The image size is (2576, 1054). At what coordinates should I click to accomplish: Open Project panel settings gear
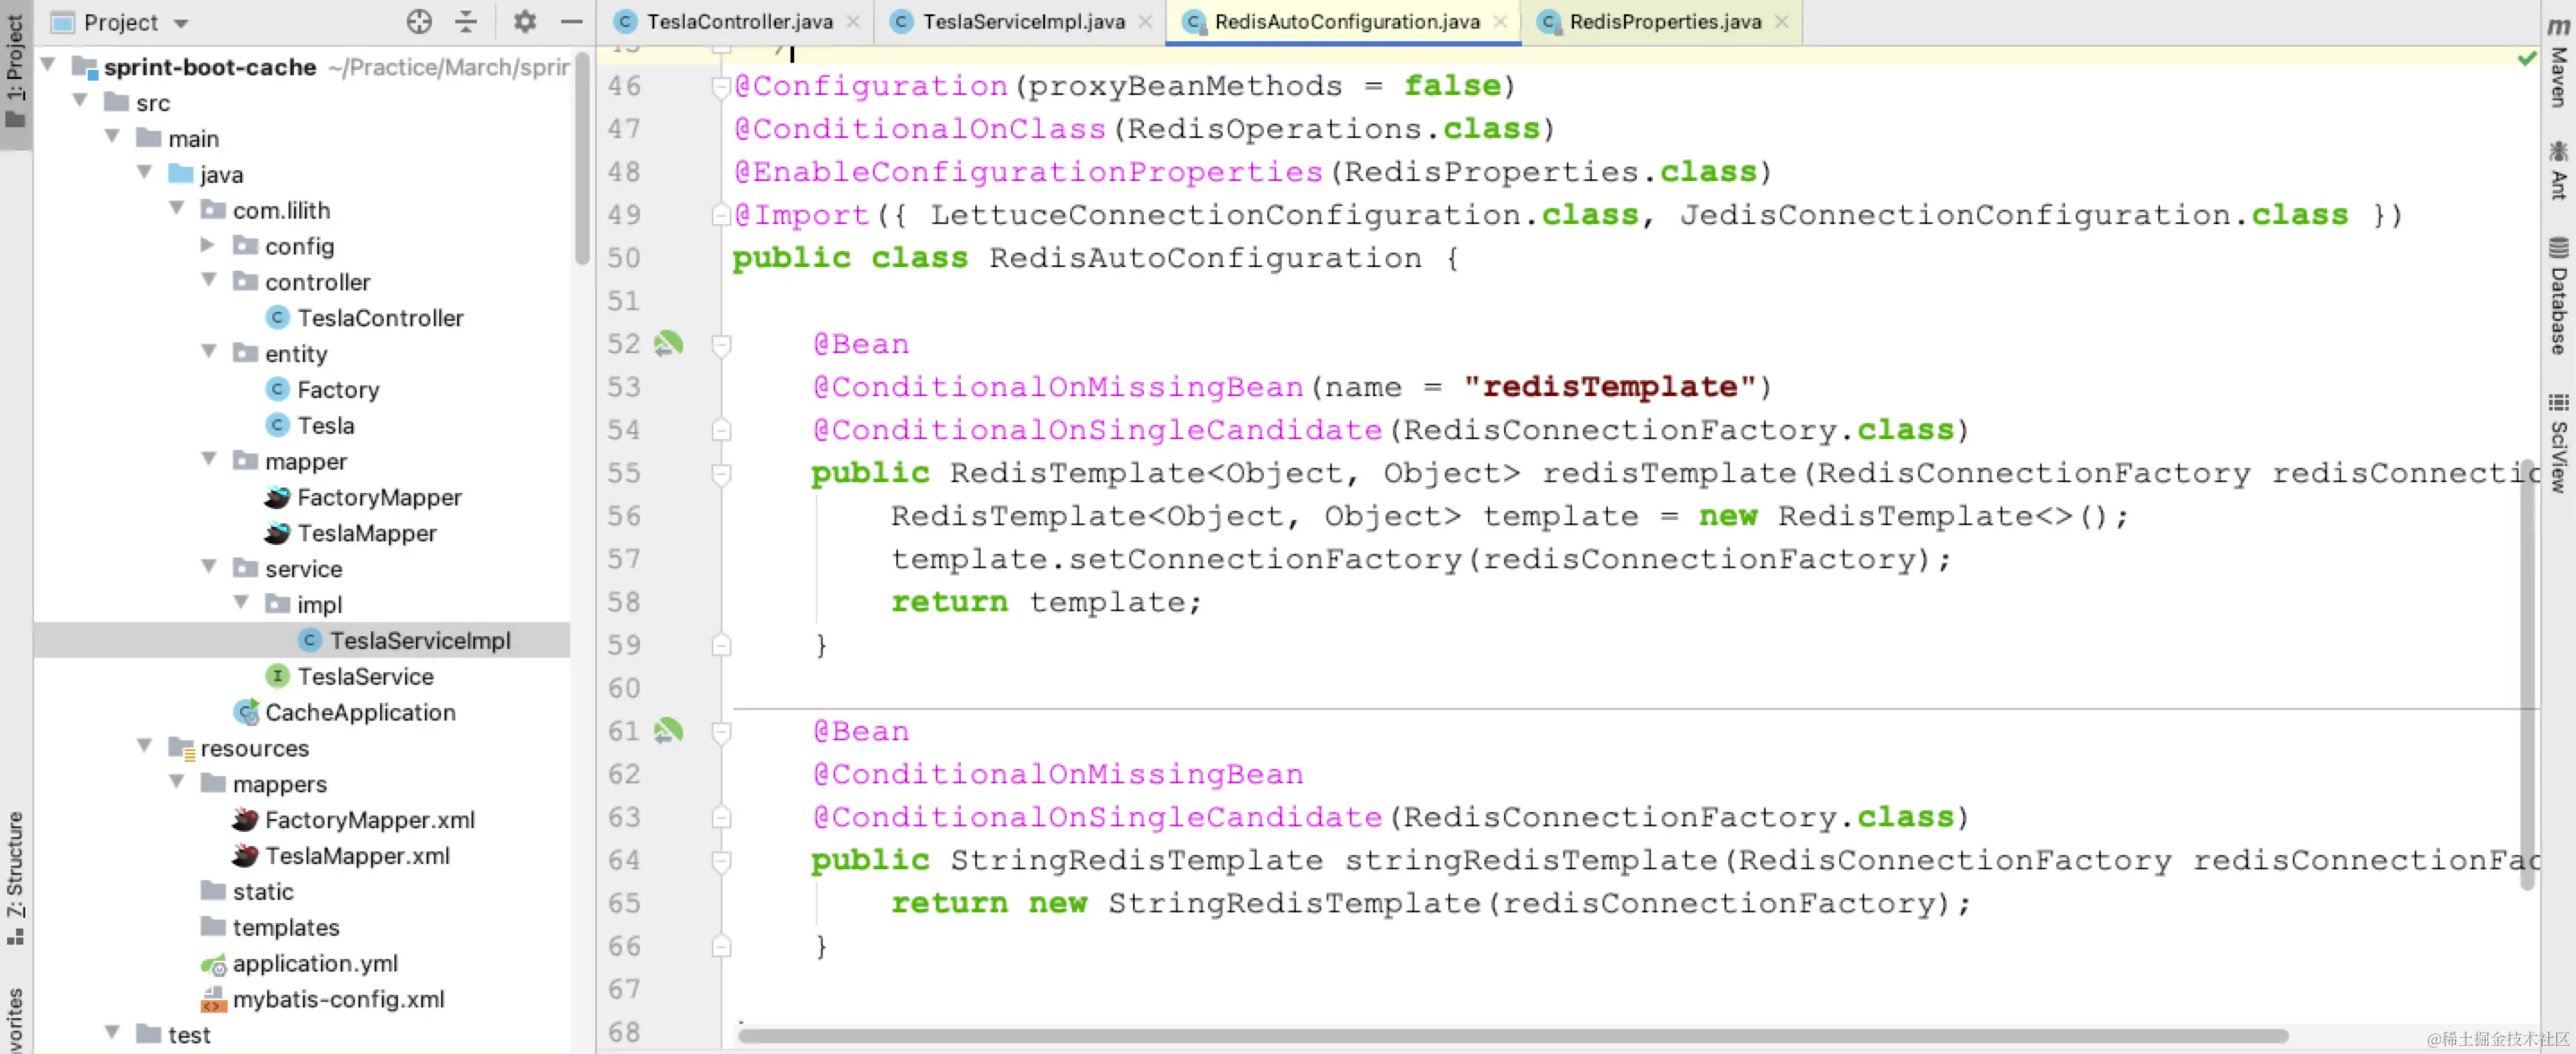[524, 21]
